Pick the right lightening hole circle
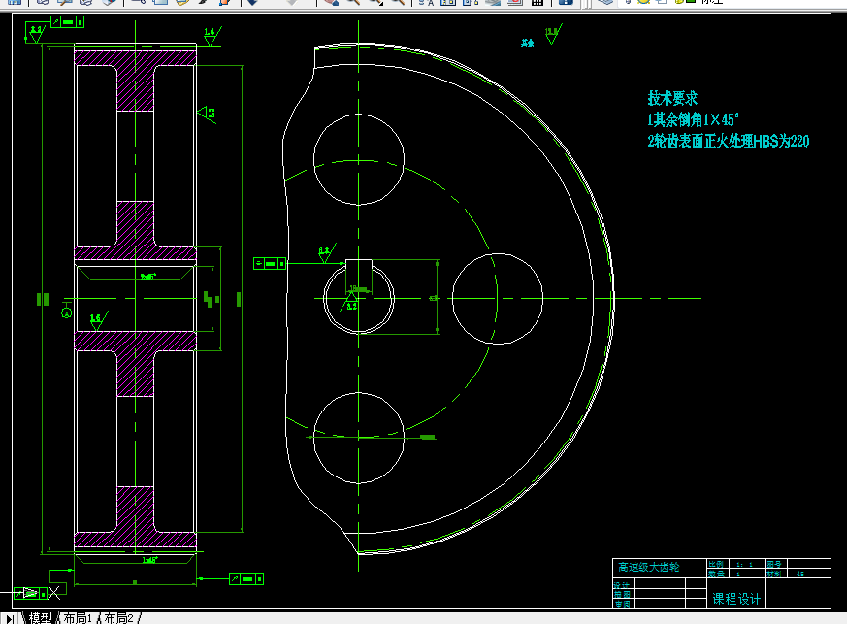Viewport: 847px width, 624px height. (x=498, y=298)
